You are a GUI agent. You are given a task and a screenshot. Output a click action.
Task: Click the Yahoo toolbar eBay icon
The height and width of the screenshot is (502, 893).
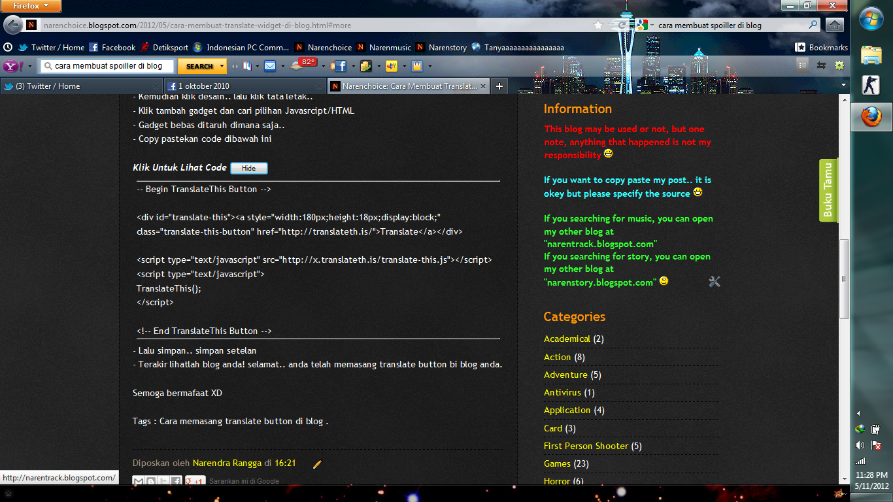point(392,66)
